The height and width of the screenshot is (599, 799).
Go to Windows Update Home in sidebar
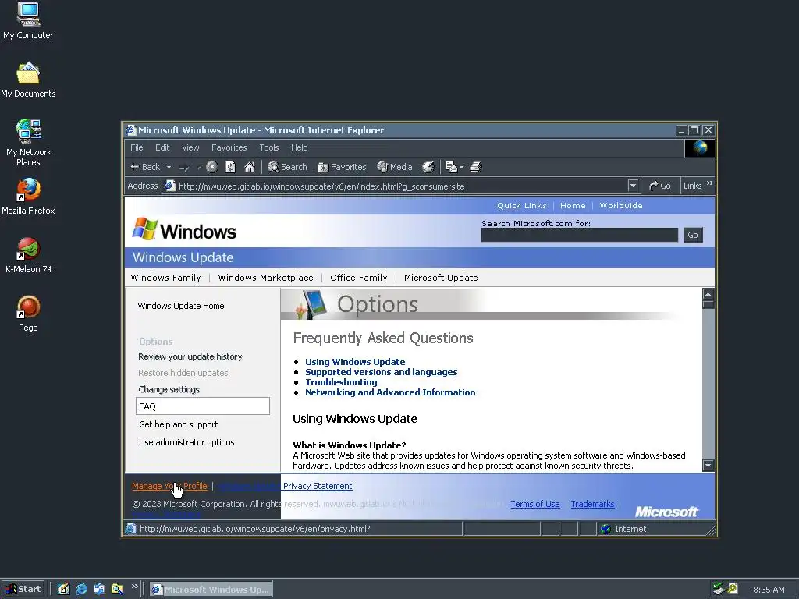[181, 306]
